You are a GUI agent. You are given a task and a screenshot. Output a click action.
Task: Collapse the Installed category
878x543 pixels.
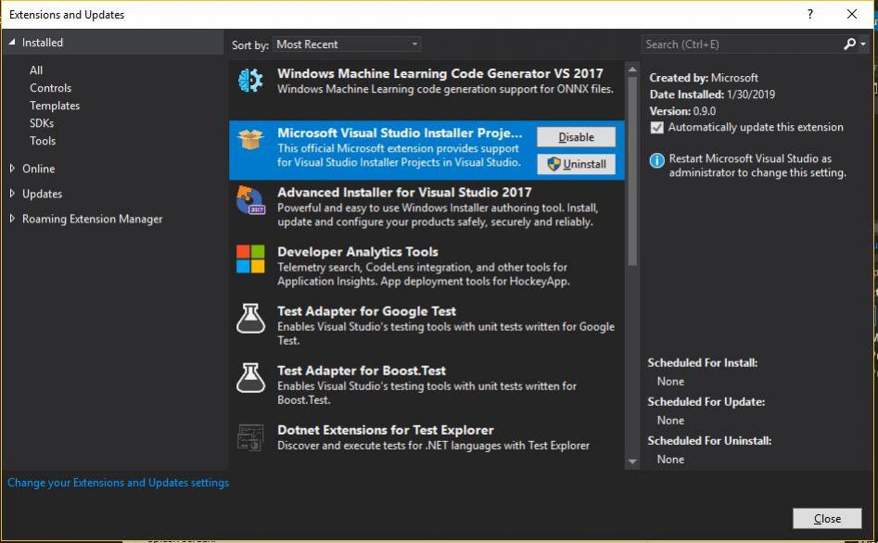[12, 42]
